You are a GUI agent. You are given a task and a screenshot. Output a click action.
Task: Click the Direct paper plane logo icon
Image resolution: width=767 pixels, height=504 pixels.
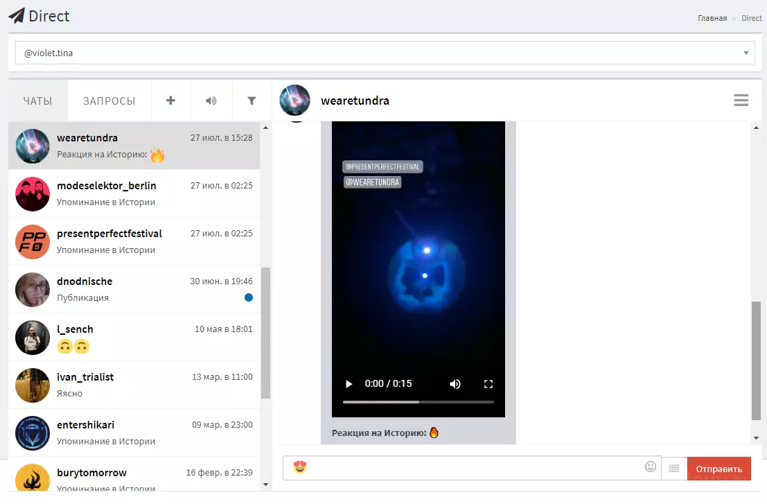(x=17, y=16)
